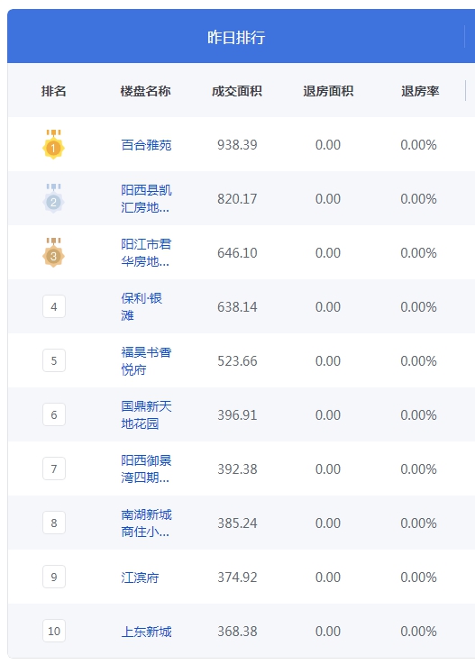Viewport: 475px width, 664px height.
Task: Click the rank 5 number badge
Action: point(54,360)
